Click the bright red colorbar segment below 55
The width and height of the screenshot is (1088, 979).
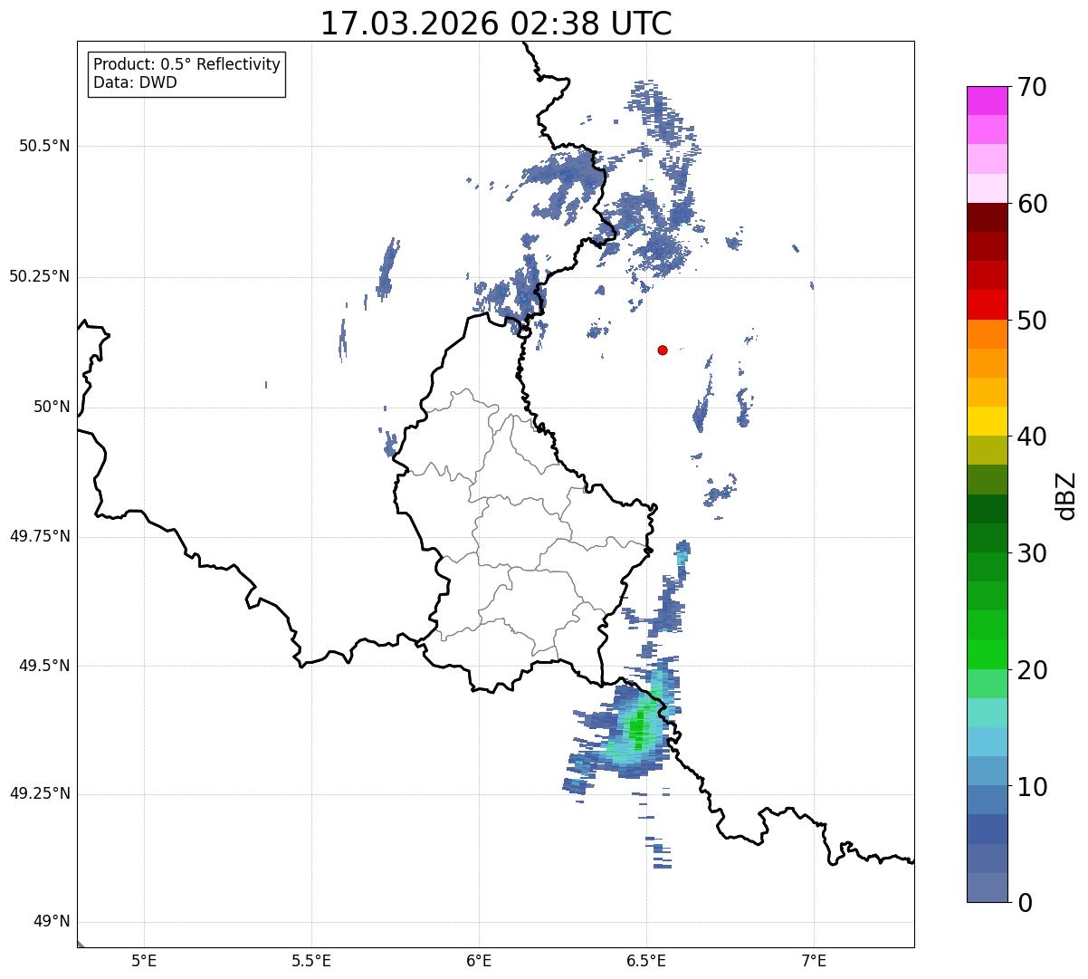point(988,305)
